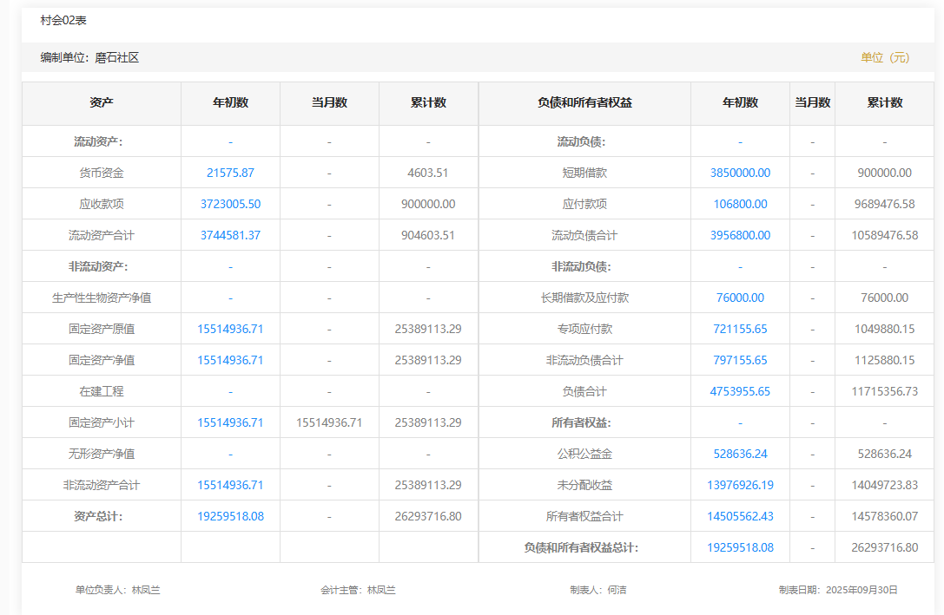
Task: Click the 非流动负债合计 amount 797155.65
Action: point(740,360)
